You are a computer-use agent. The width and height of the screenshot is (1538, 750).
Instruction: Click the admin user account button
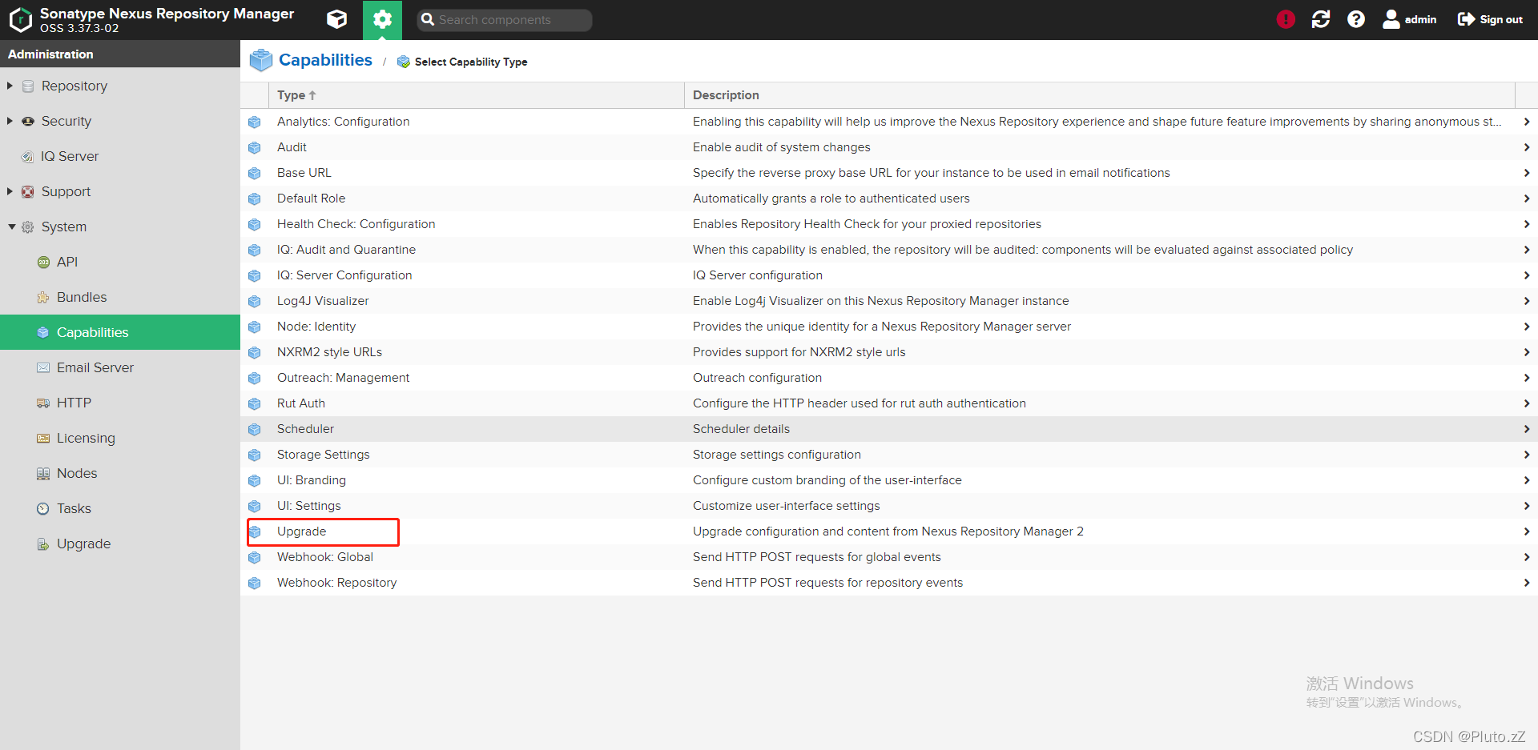1410,19
